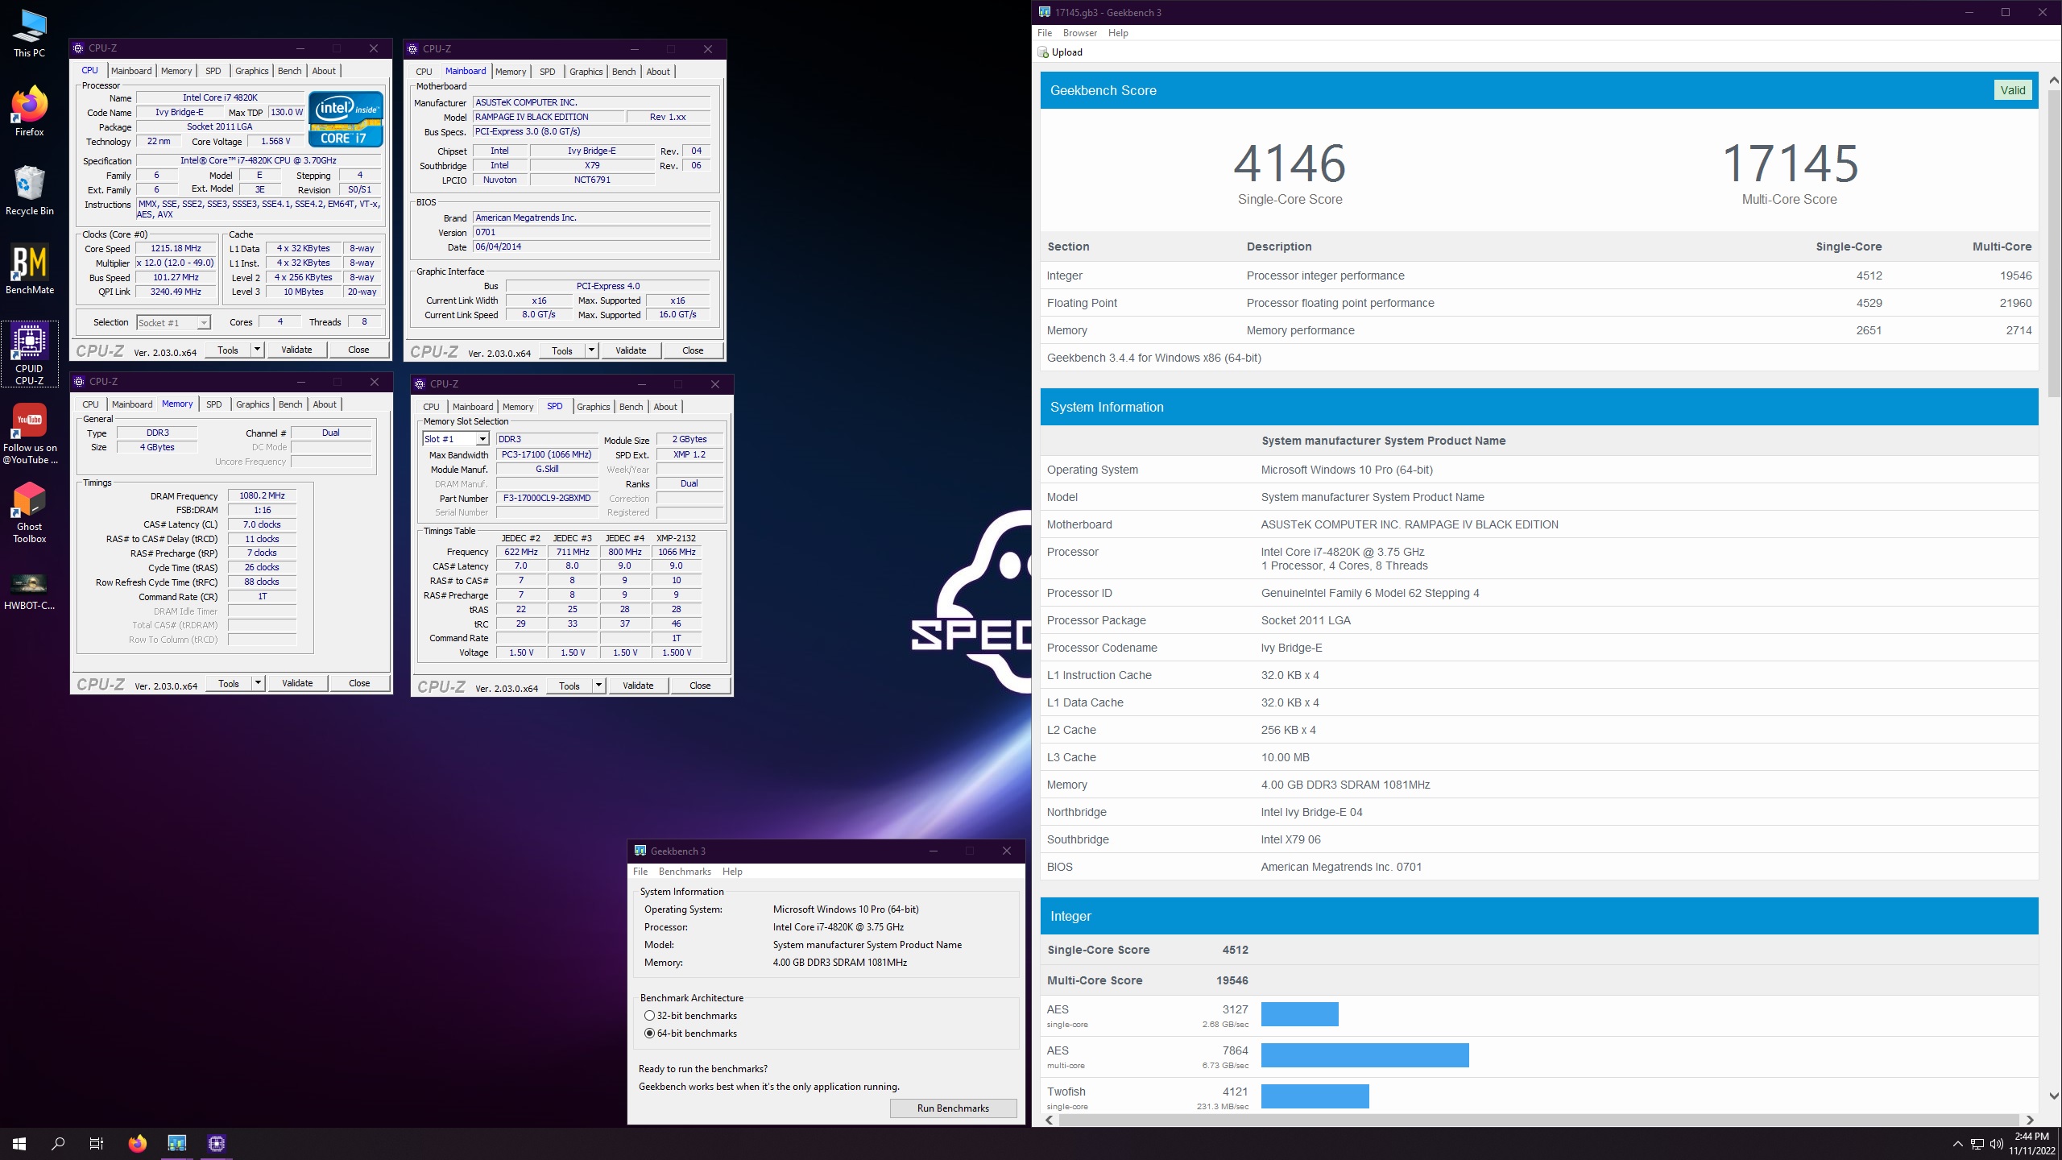Click the Twofish single-core result bar
This screenshot has width=2062, height=1160.
pyautogui.click(x=1315, y=1096)
